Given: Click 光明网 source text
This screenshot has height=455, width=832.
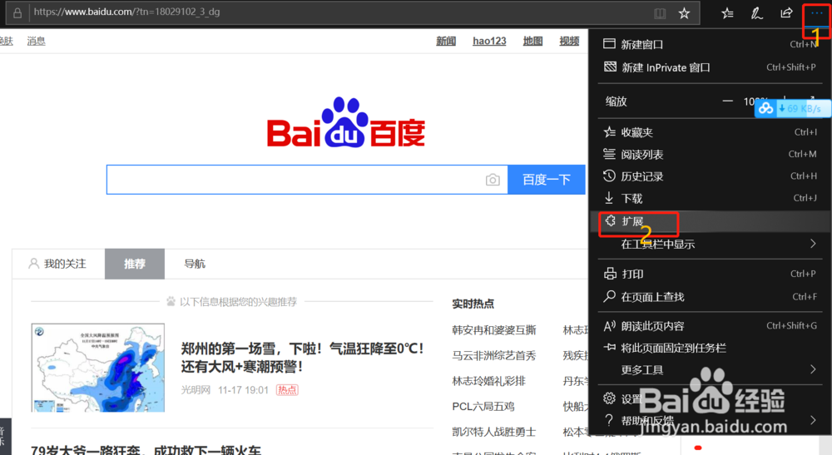Looking at the screenshot, I should click(196, 390).
